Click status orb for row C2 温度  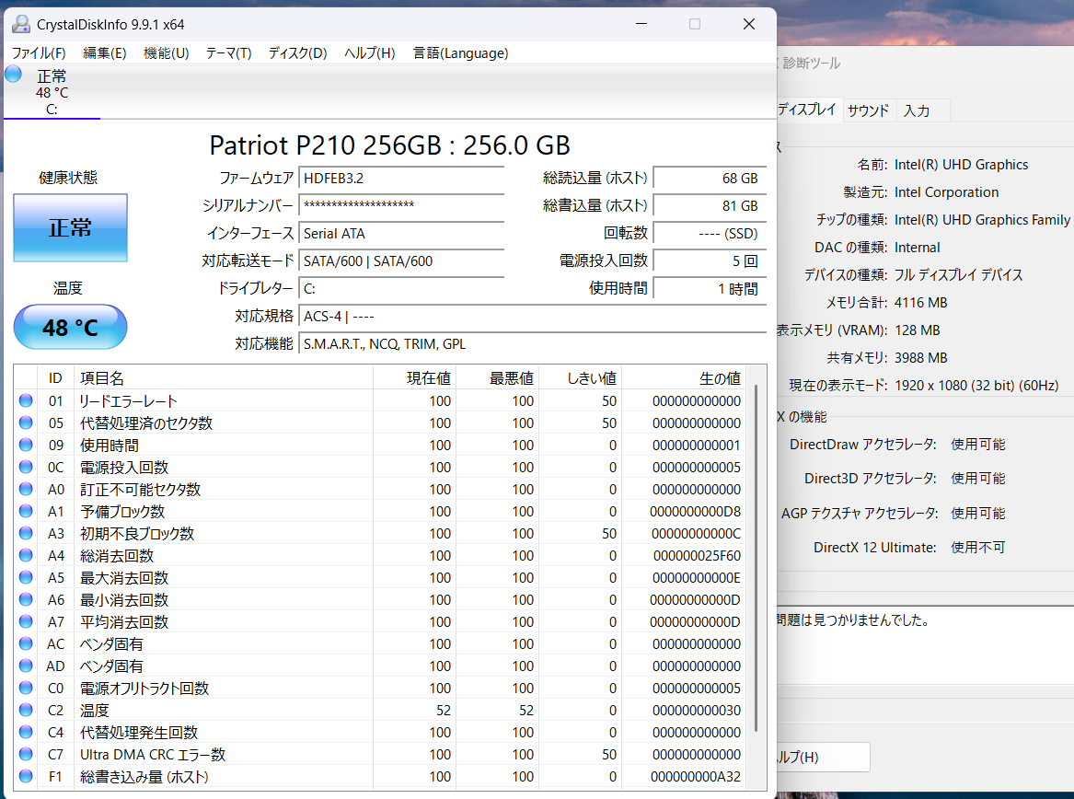pyautogui.click(x=26, y=710)
